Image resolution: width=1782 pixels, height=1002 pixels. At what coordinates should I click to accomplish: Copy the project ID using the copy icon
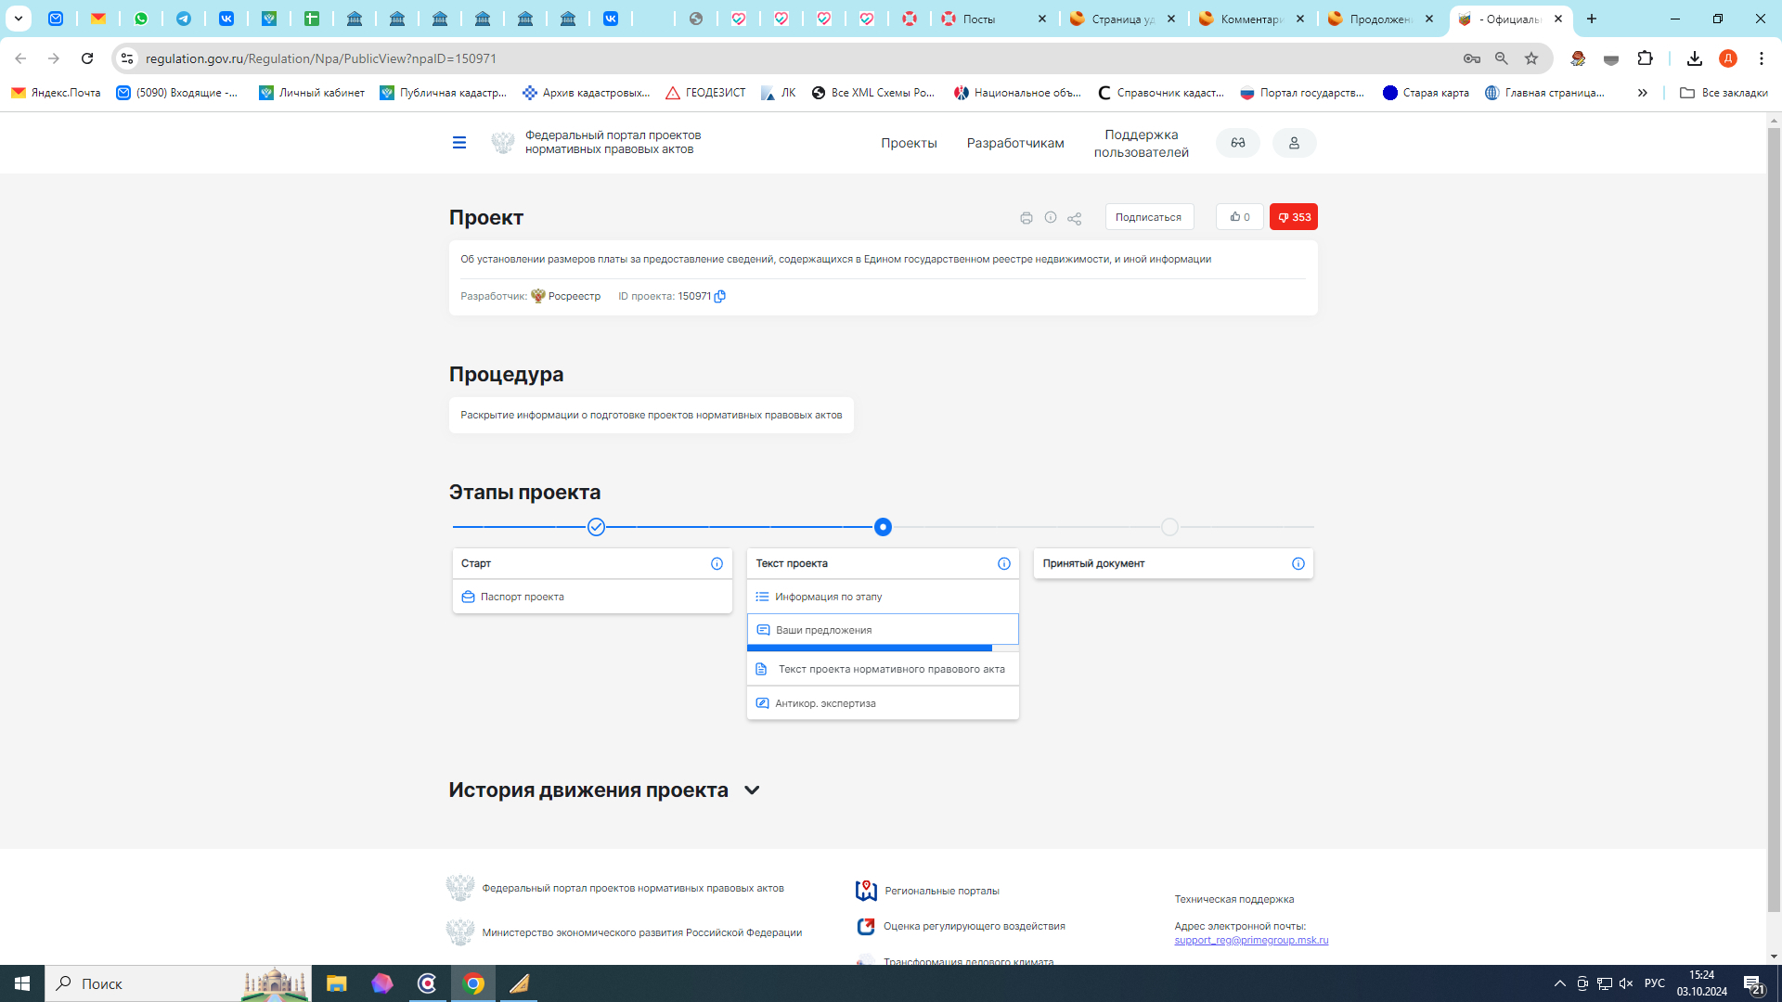[720, 296]
